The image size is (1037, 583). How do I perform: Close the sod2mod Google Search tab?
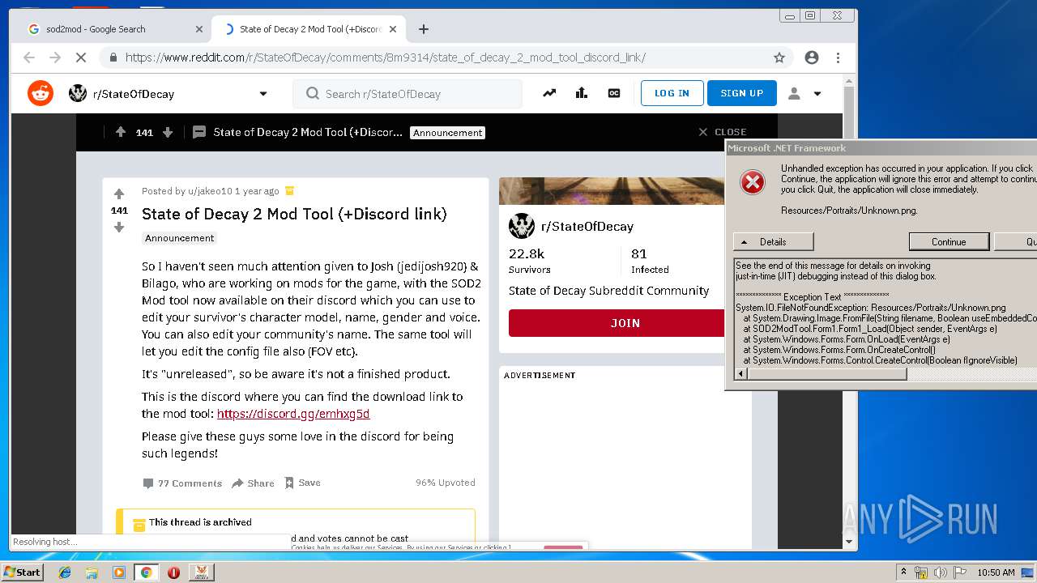199,29
